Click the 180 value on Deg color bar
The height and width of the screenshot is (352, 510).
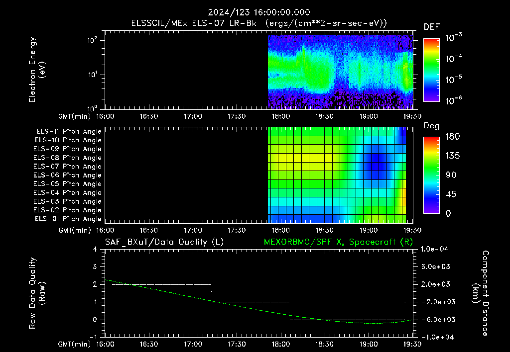pyautogui.click(x=452, y=137)
